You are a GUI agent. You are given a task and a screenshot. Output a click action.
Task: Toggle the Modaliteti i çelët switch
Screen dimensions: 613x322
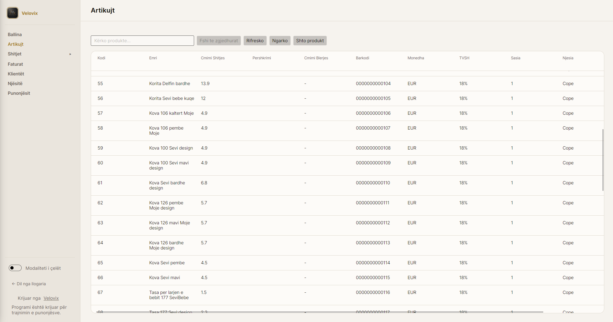(15, 268)
